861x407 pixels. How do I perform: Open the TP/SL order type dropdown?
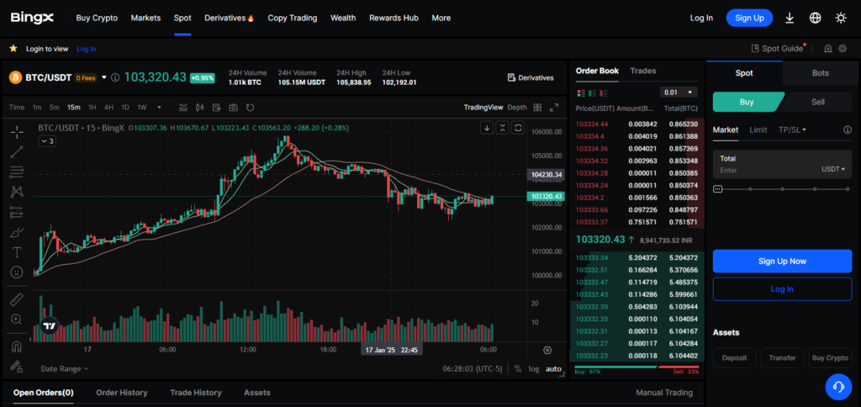792,129
